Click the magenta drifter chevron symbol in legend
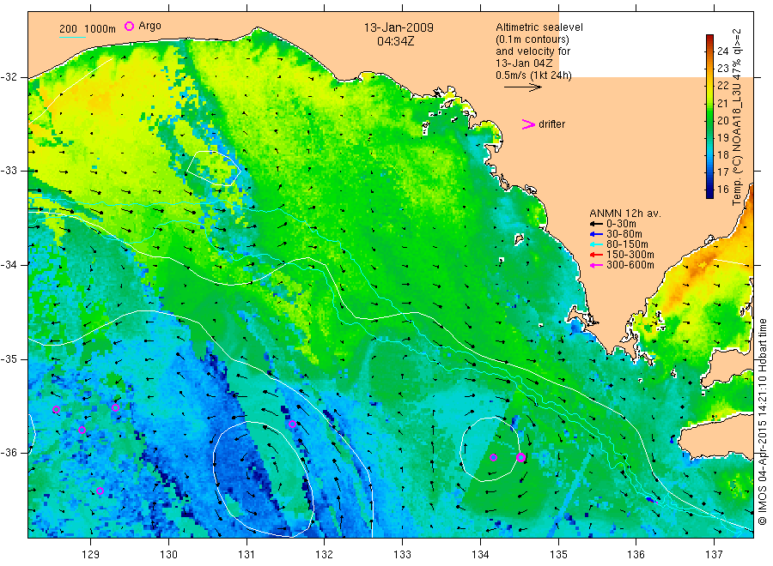This screenshot has height=566, width=773. click(528, 124)
